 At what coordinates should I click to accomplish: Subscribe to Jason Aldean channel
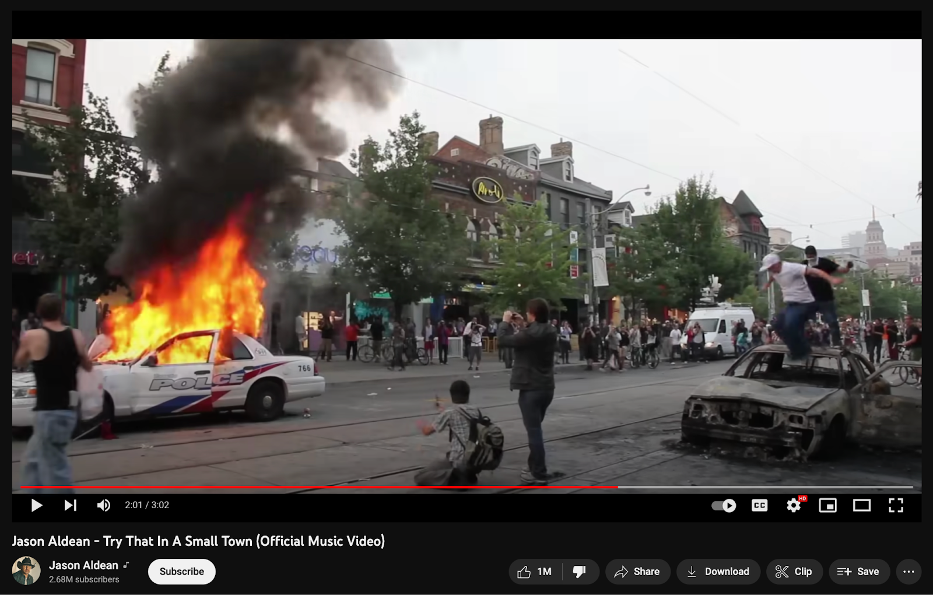point(182,572)
